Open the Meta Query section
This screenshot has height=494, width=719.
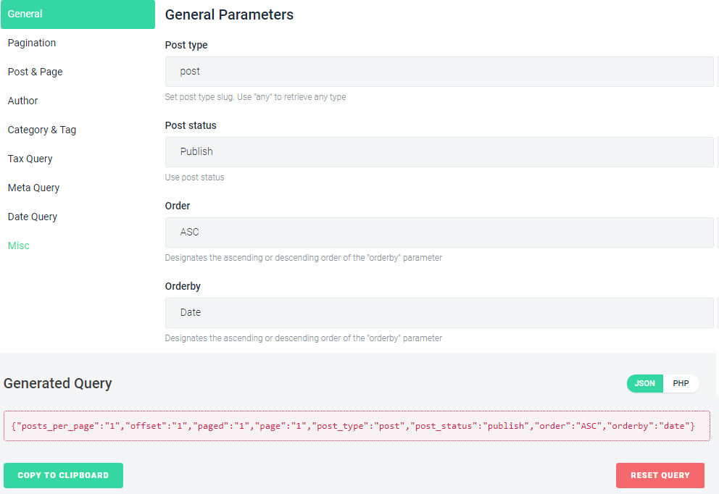[x=33, y=188]
